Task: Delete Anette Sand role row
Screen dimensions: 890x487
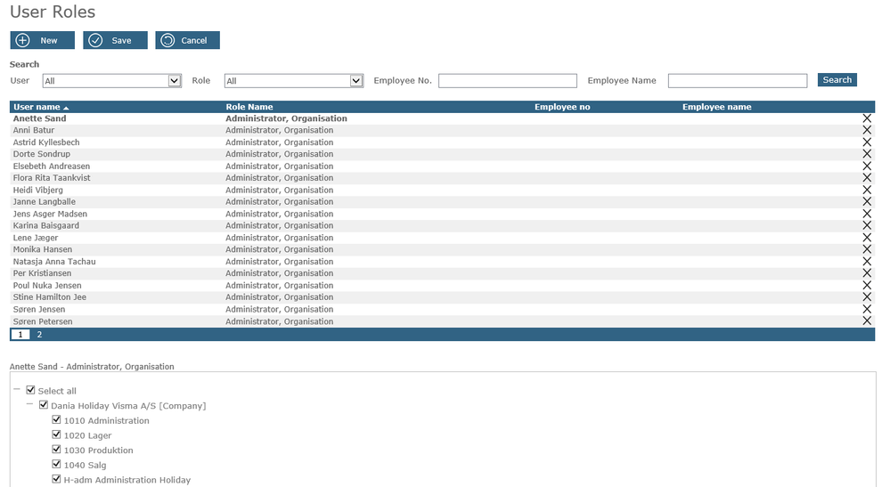Action: tap(867, 118)
